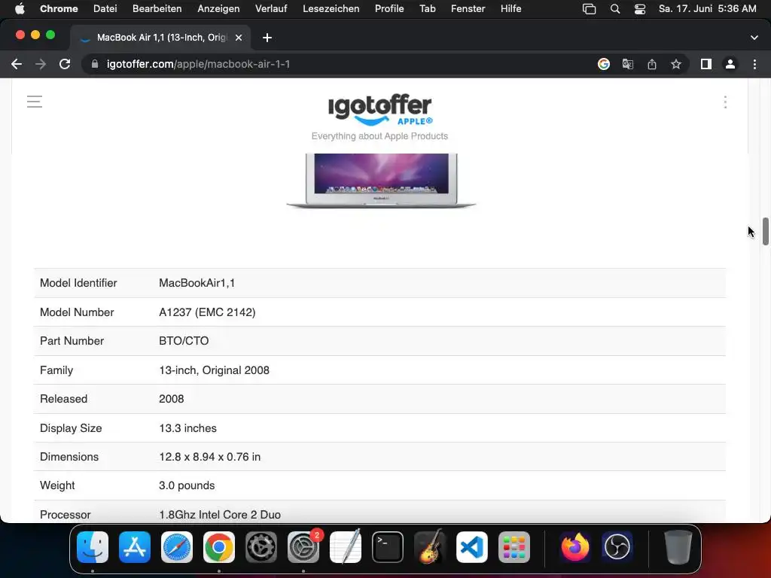
Task: Open the Trash in the Dock
Action: (x=678, y=547)
